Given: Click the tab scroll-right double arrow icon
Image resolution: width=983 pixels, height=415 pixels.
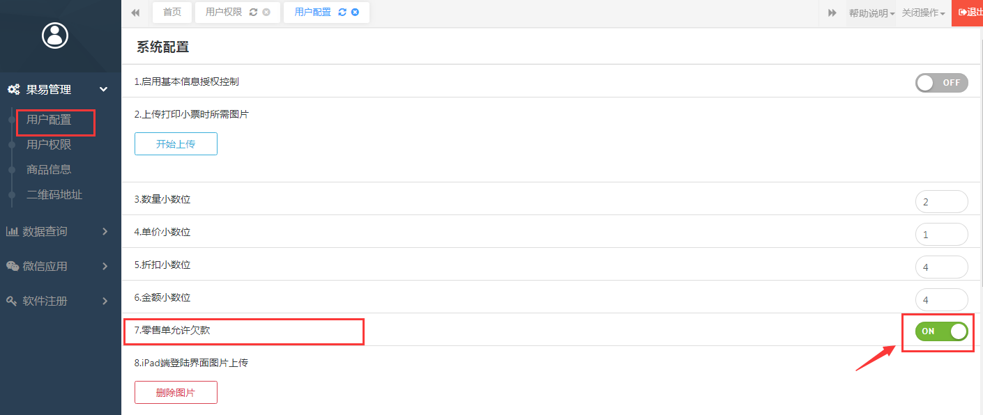Looking at the screenshot, I should click(832, 13).
